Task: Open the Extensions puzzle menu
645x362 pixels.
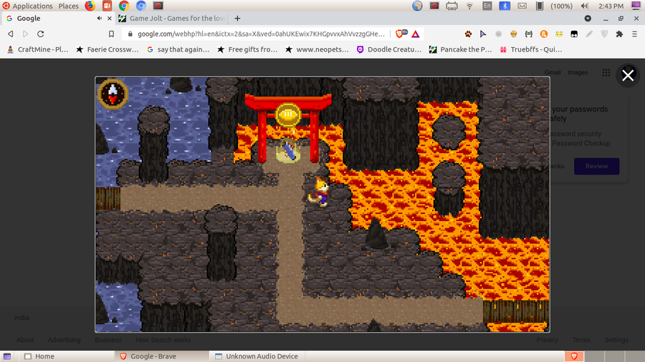Action: coord(619,34)
